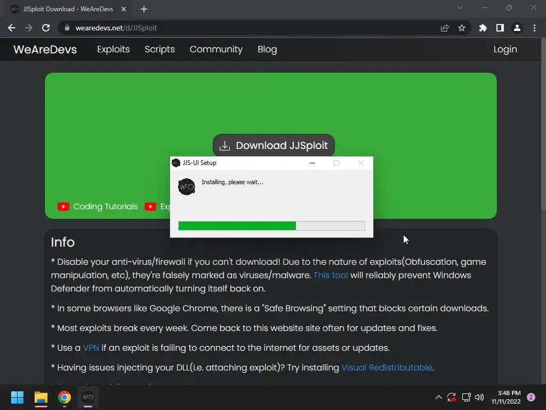Open Google Chrome from the taskbar

65,397
